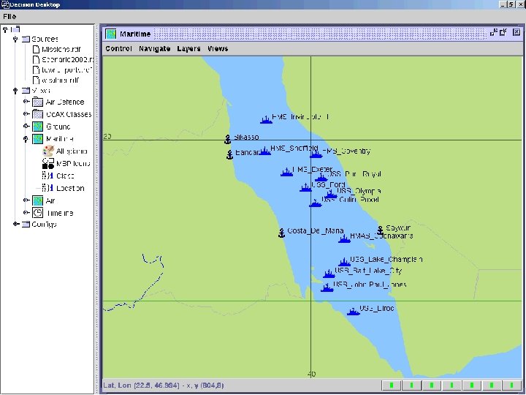Viewport: 526px width, 395px height.
Task: Click the Costa_Del_Maria anchor icon
Action: [x=282, y=233]
